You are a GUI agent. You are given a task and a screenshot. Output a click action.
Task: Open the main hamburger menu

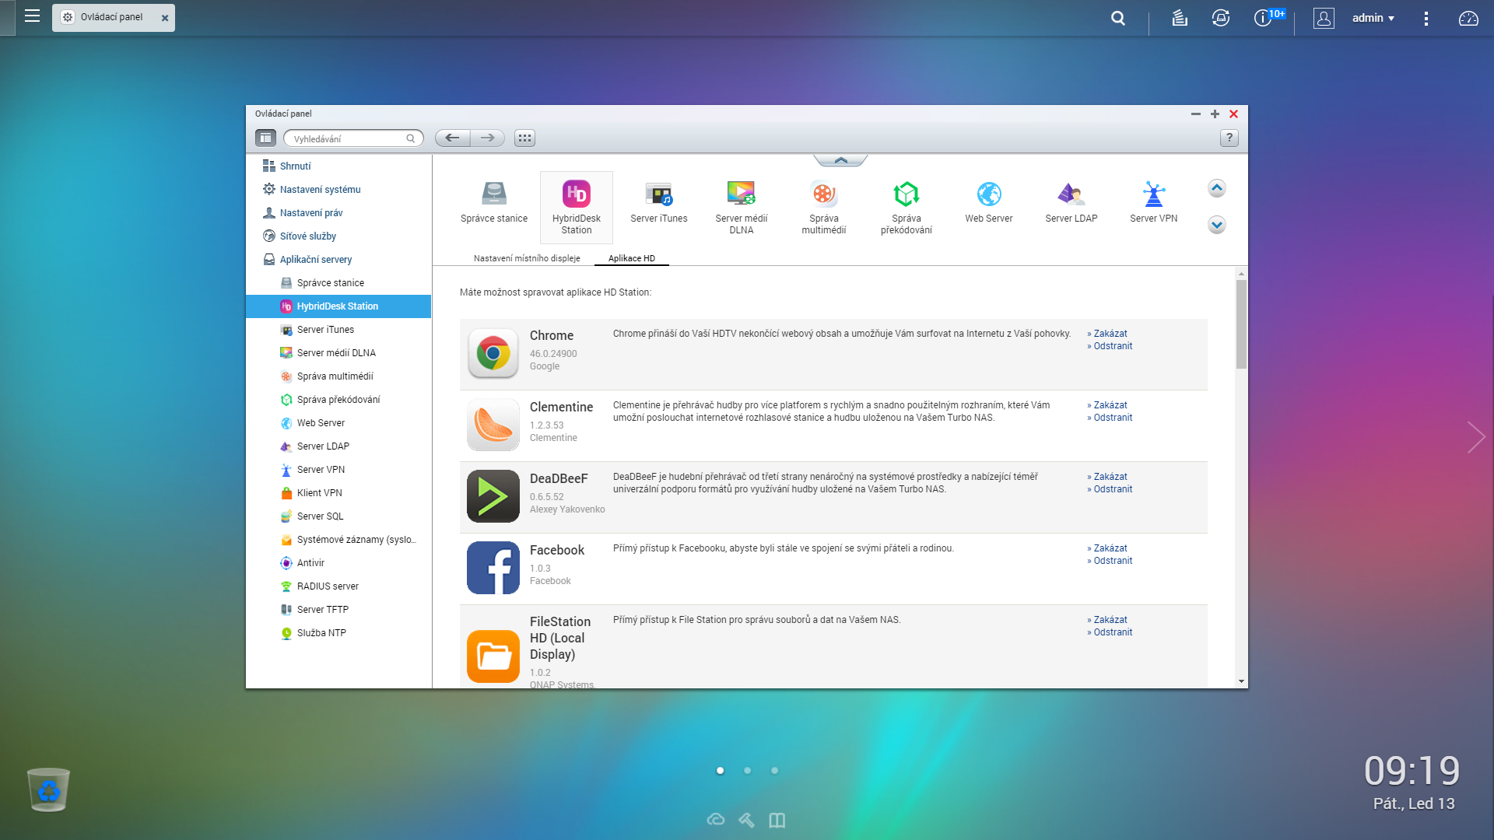[x=32, y=16]
